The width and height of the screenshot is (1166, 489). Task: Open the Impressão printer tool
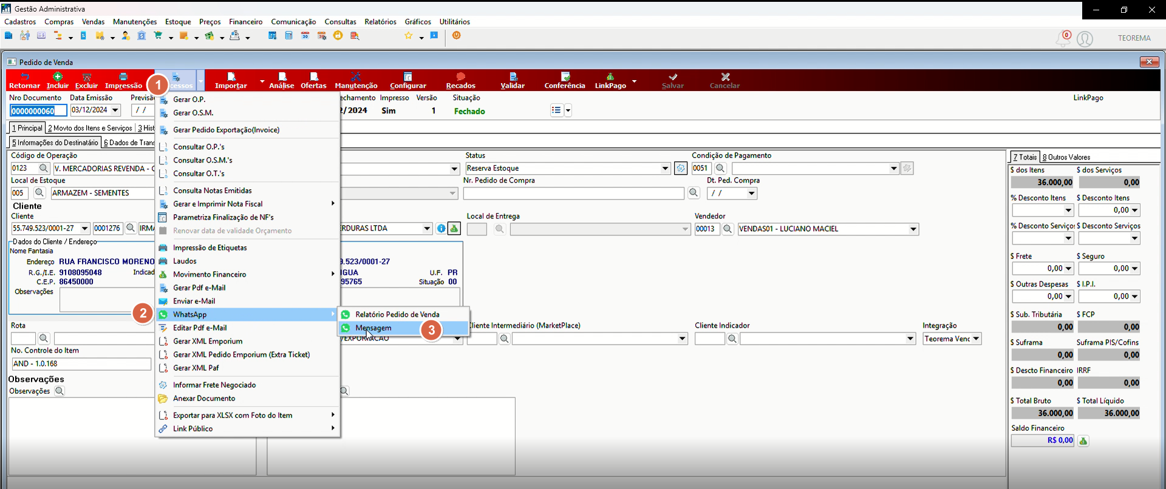123,80
